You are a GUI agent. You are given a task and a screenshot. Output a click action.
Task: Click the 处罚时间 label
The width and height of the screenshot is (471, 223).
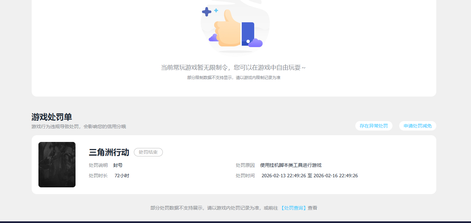[245, 176]
